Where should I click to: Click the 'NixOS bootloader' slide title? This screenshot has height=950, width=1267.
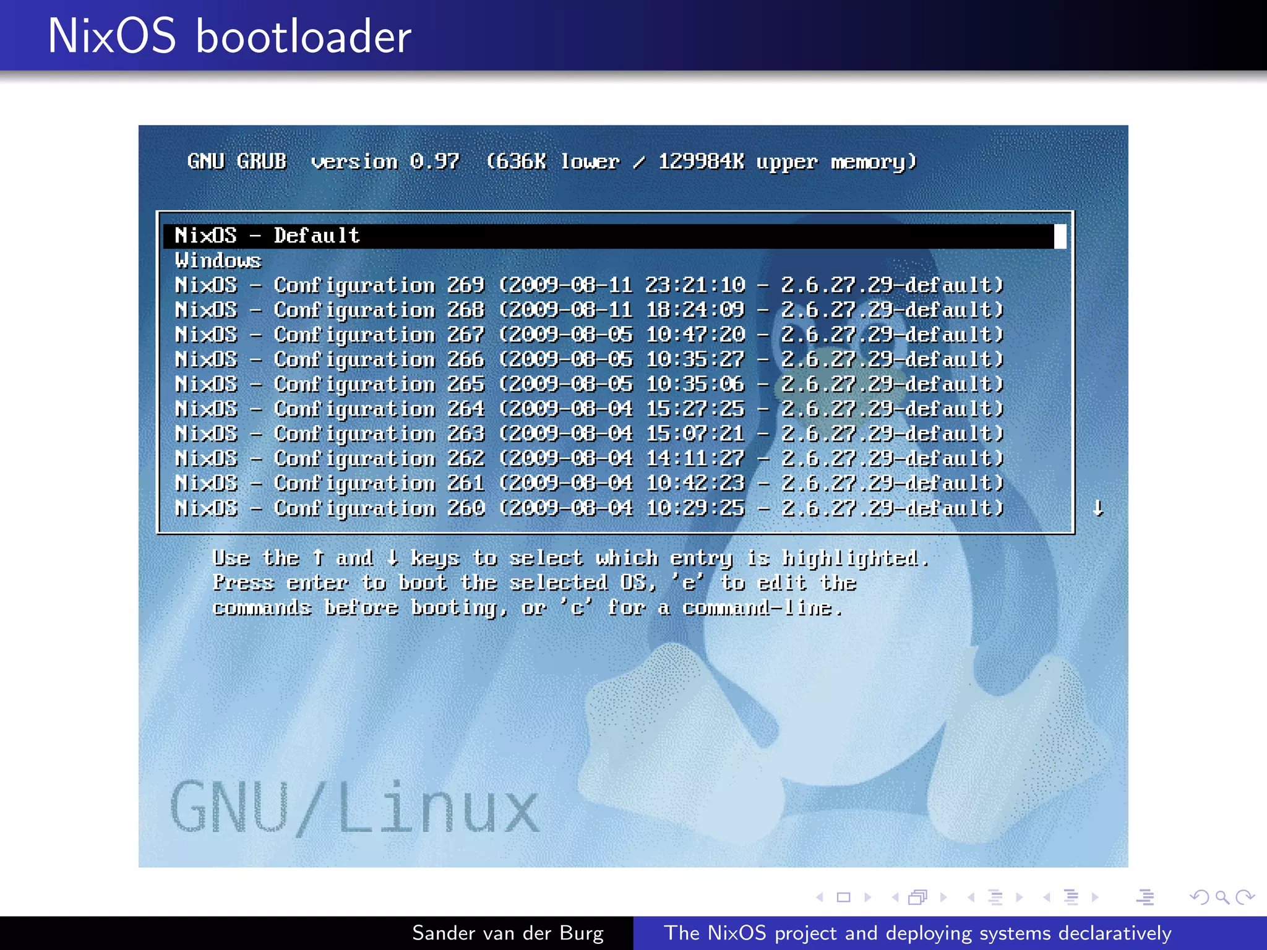coord(230,36)
